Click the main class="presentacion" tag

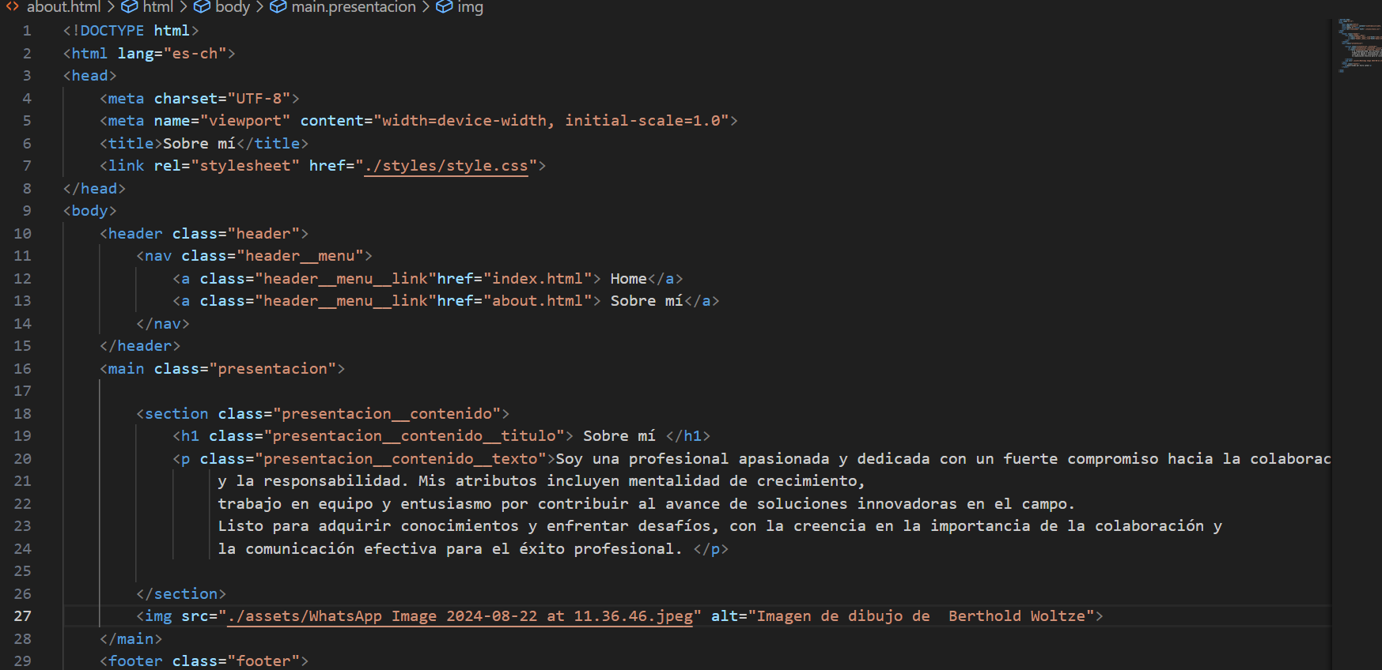pyautogui.click(x=222, y=369)
